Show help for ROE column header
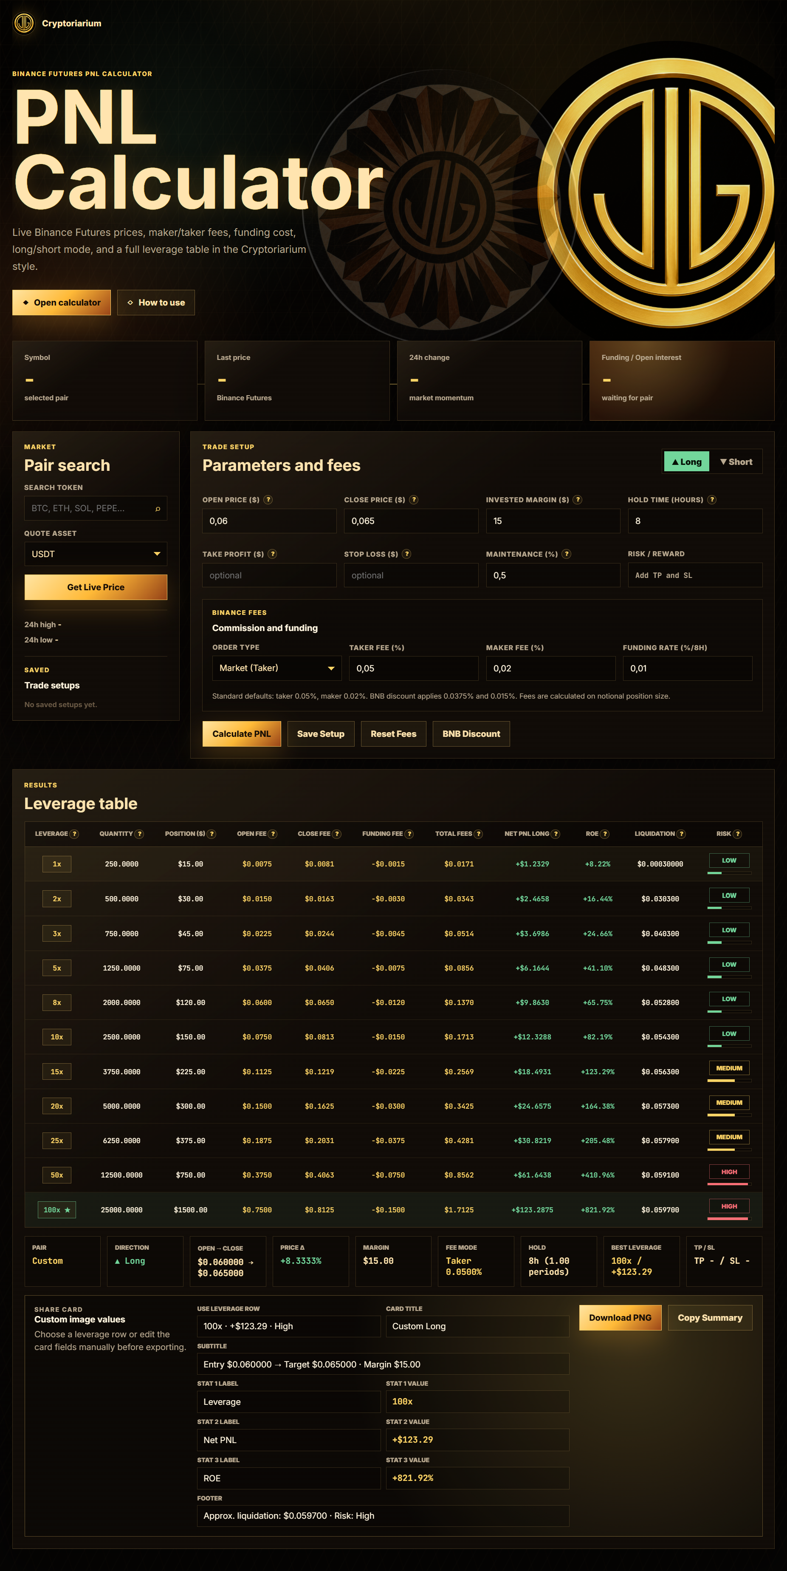 (x=605, y=834)
